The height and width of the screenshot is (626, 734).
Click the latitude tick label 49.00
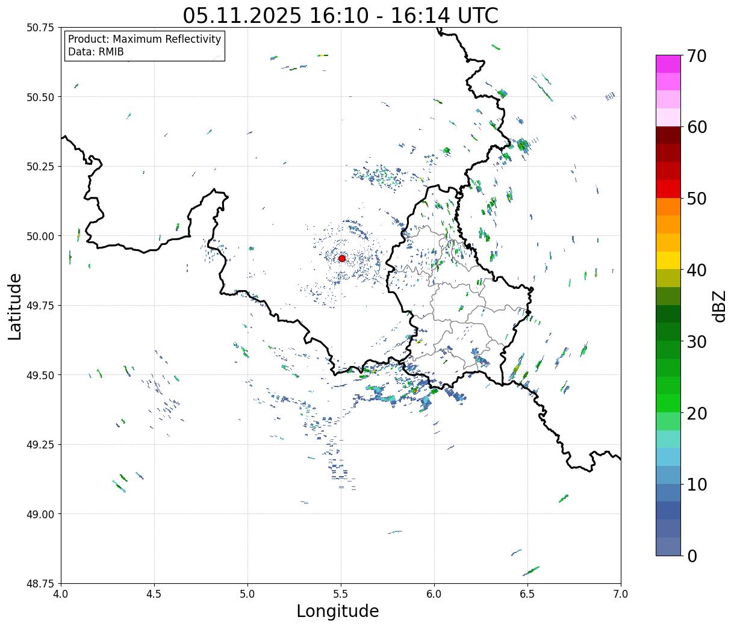point(40,514)
